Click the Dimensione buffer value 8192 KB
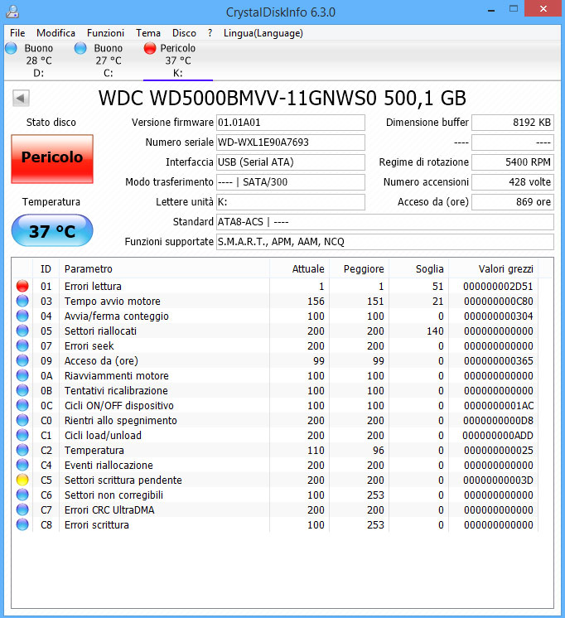 coord(513,123)
